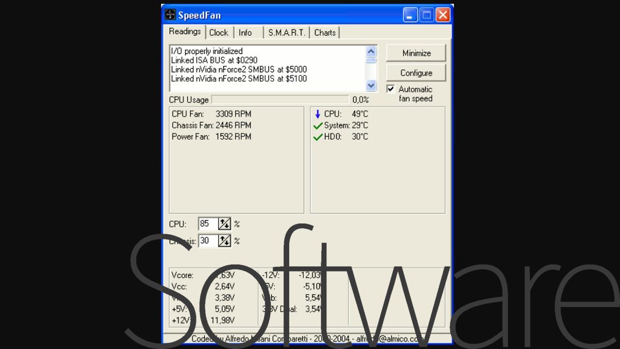Viewport: 620px width, 349px height.
Task: Switch to the Readings tab
Action: (x=185, y=32)
